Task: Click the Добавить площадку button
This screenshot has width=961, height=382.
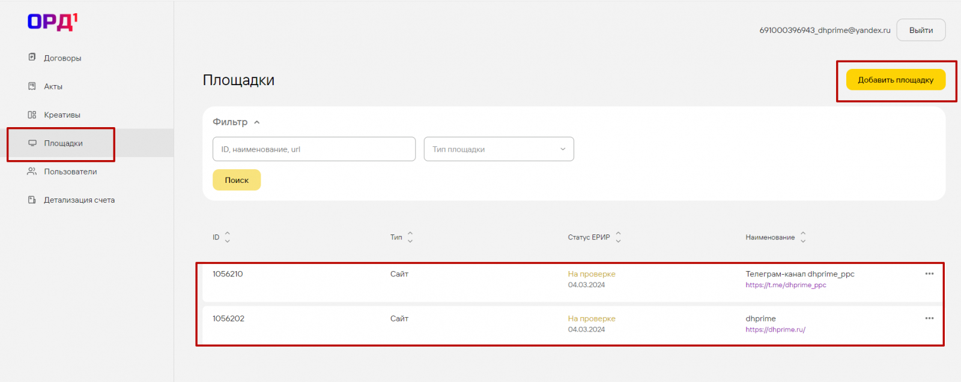Action: (x=896, y=80)
